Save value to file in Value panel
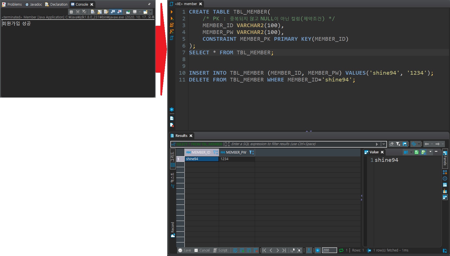 click(x=416, y=152)
